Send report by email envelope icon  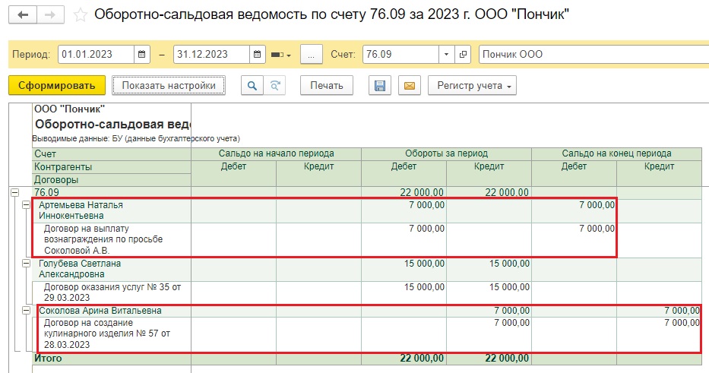(x=409, y=85)
